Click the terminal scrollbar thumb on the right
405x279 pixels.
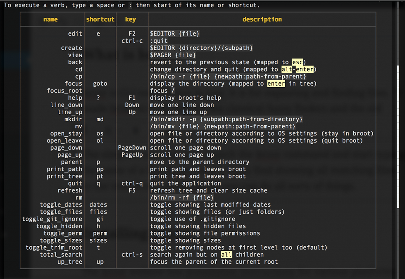[398, 136]
